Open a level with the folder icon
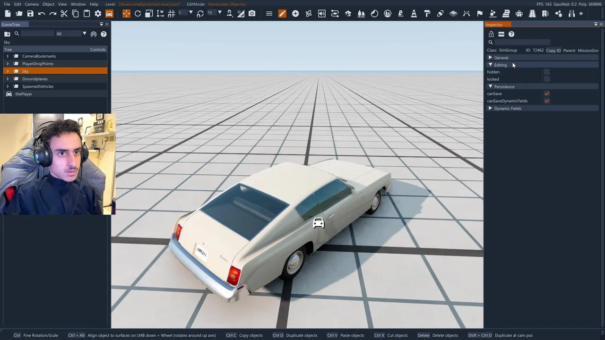605x340 pixels. 19,14
